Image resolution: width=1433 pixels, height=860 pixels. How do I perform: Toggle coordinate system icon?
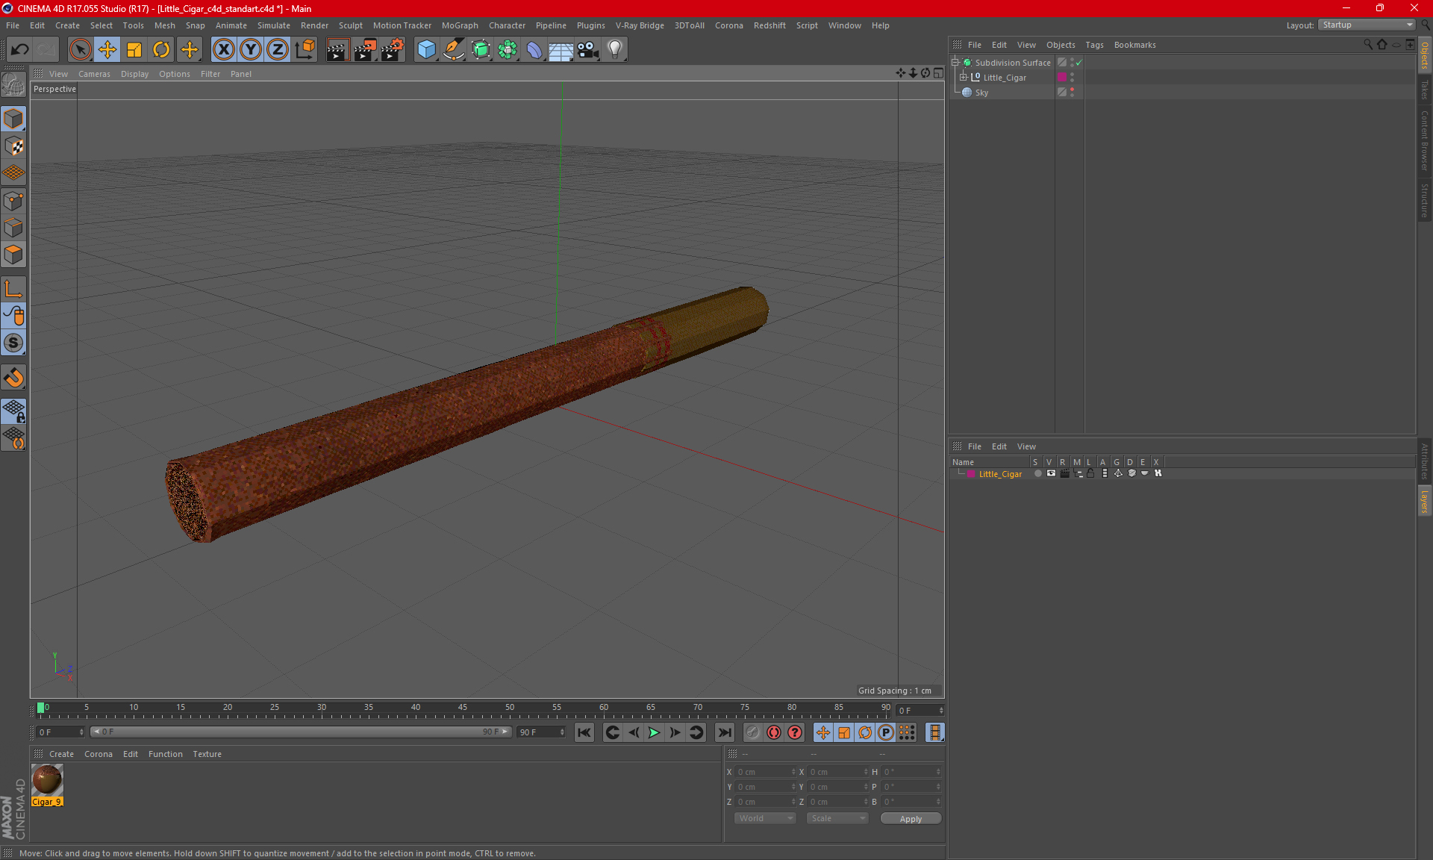click(x=305, y=49)
